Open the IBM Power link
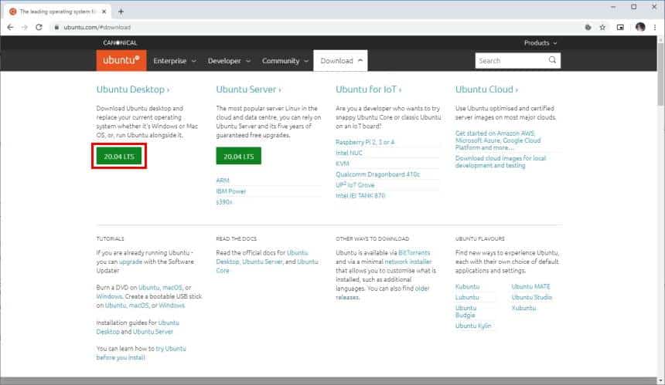The height and width of the screenshot is (385, 665). [231, 191]
